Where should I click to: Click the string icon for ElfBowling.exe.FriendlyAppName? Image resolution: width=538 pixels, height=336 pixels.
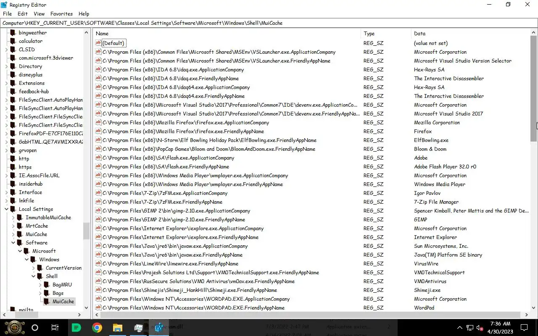tap(98, 140)
